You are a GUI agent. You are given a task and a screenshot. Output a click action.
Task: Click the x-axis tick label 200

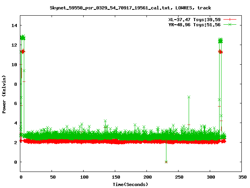(147, 177)
